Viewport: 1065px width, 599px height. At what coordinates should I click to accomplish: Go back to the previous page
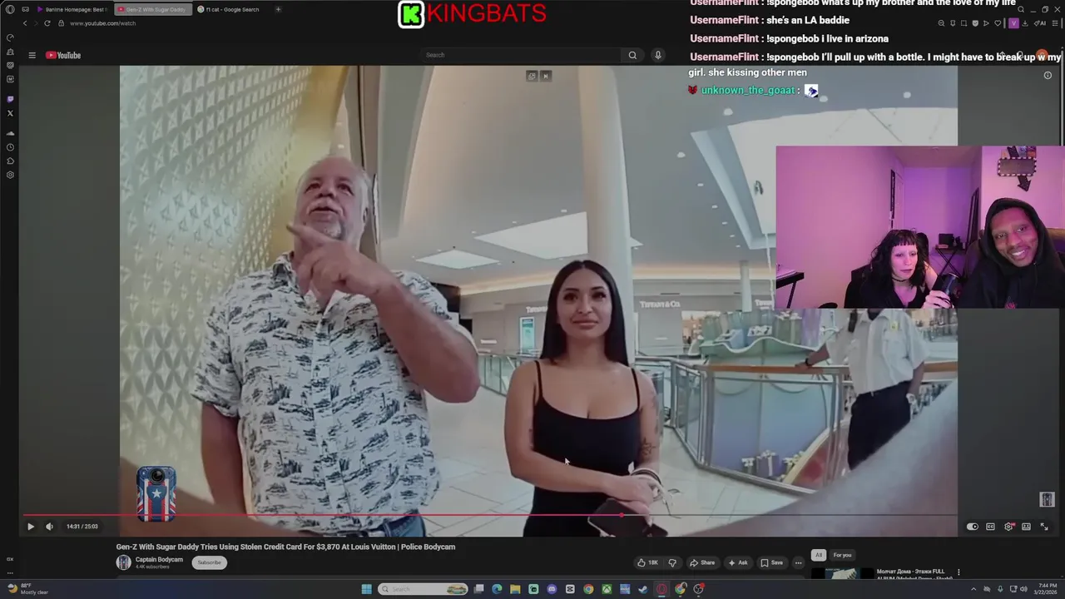click(x=24, y=23)
